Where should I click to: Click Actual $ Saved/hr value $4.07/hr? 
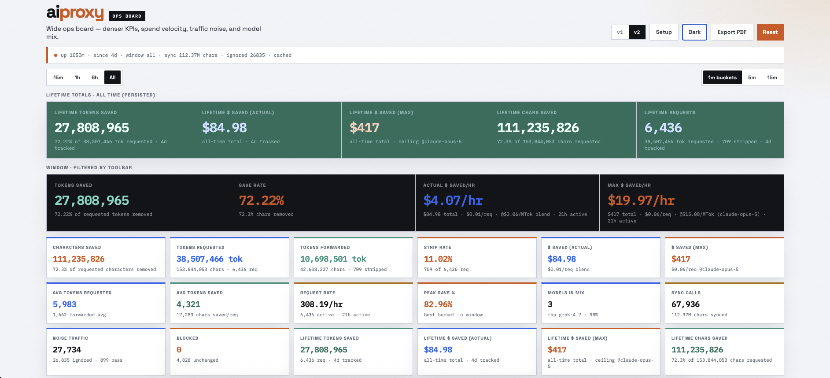pos(453,200)
